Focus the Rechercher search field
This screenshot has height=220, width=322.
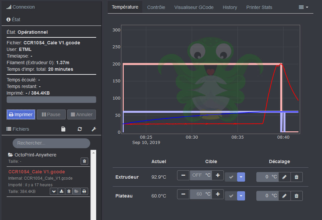[x=51, y=143]
